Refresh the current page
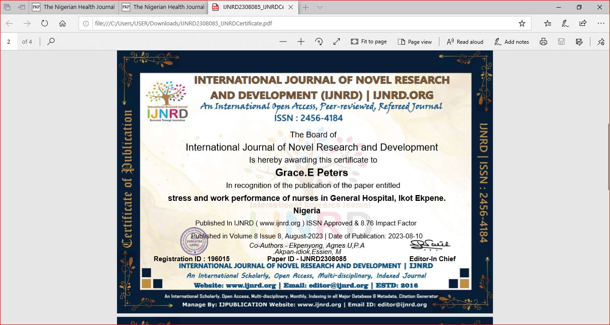The height and width of the screenshot is (325, 610). coord(45,24)
